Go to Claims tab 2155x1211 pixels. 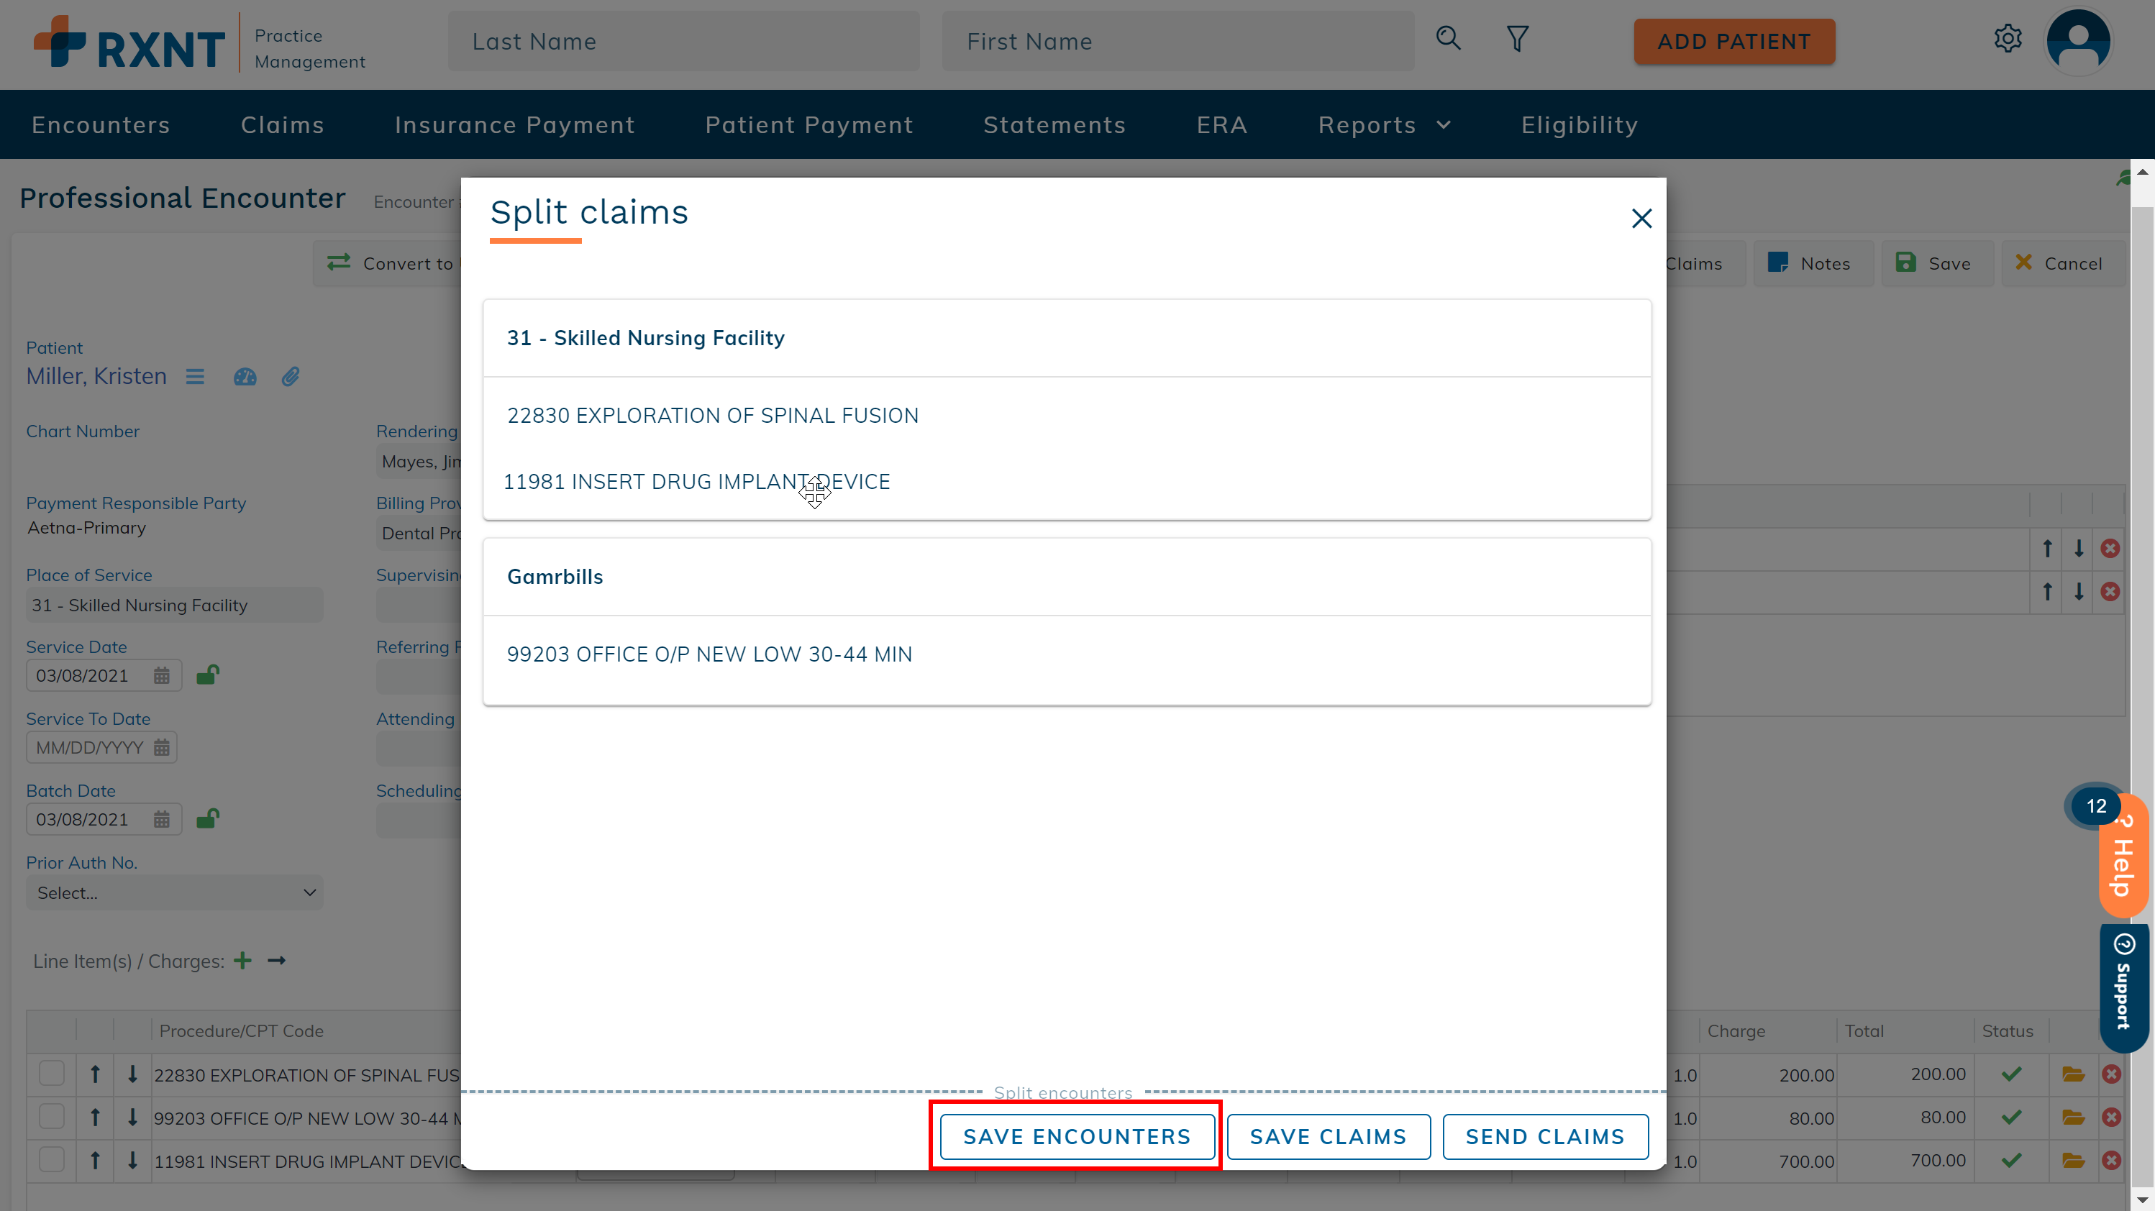coord(283,124)
